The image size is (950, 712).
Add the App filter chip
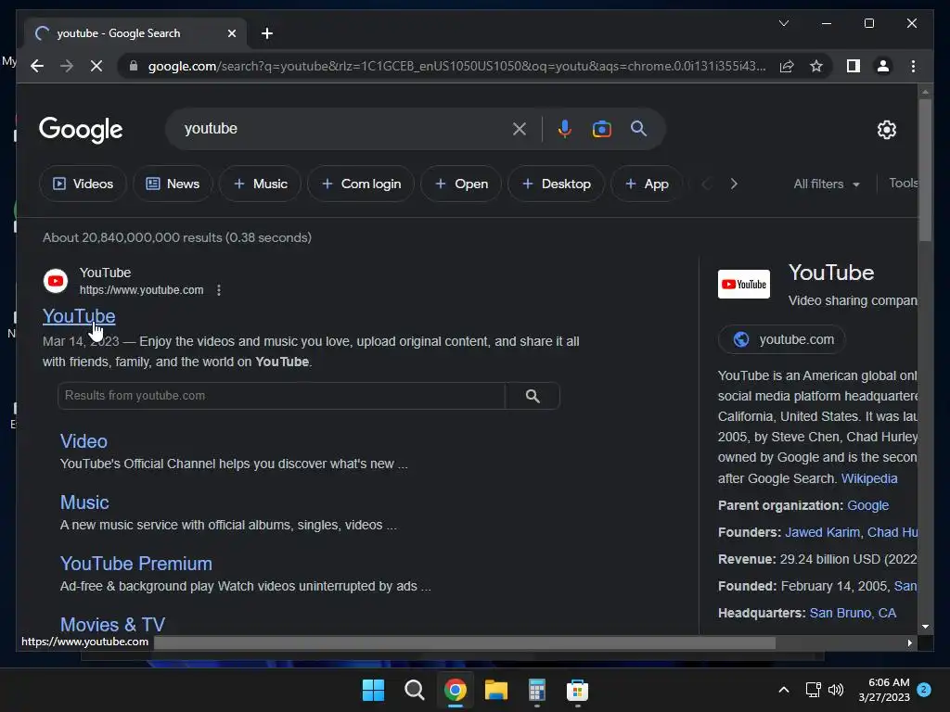pyautogui.click(x=647, y=184)
